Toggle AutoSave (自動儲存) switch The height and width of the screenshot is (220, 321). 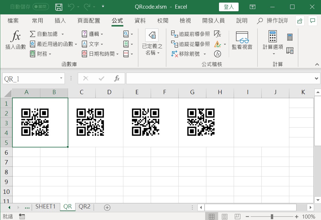(x=41, y=7)
